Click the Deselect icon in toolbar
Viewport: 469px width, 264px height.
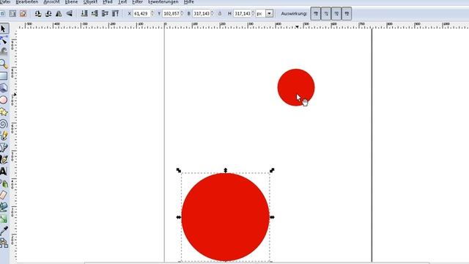pyautogui.click(x=23, y=13)
